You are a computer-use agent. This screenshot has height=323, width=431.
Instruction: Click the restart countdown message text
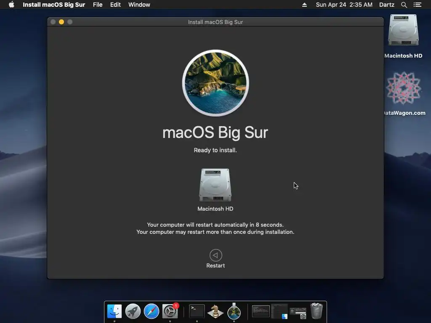[215, 225]
